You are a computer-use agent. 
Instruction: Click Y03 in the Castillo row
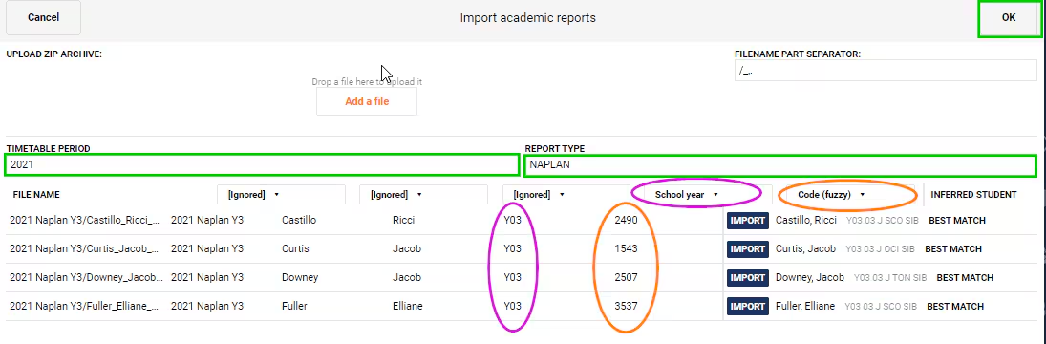coord(512,221)
